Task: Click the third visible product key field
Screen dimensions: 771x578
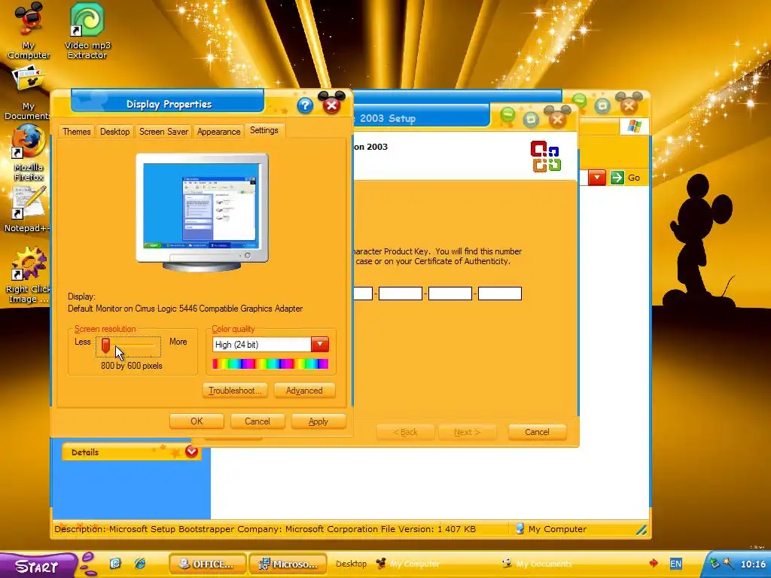Action: (x=450, y=294)
